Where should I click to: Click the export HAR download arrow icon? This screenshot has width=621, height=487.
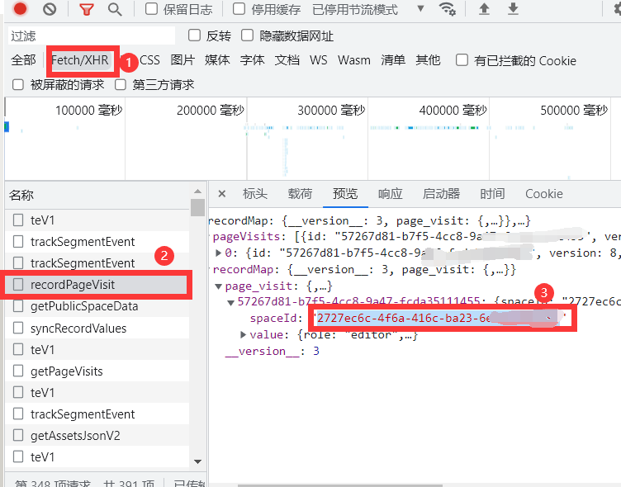pos(513,10)
